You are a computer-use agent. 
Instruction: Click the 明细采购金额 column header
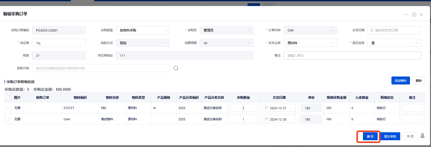point(336,97)
